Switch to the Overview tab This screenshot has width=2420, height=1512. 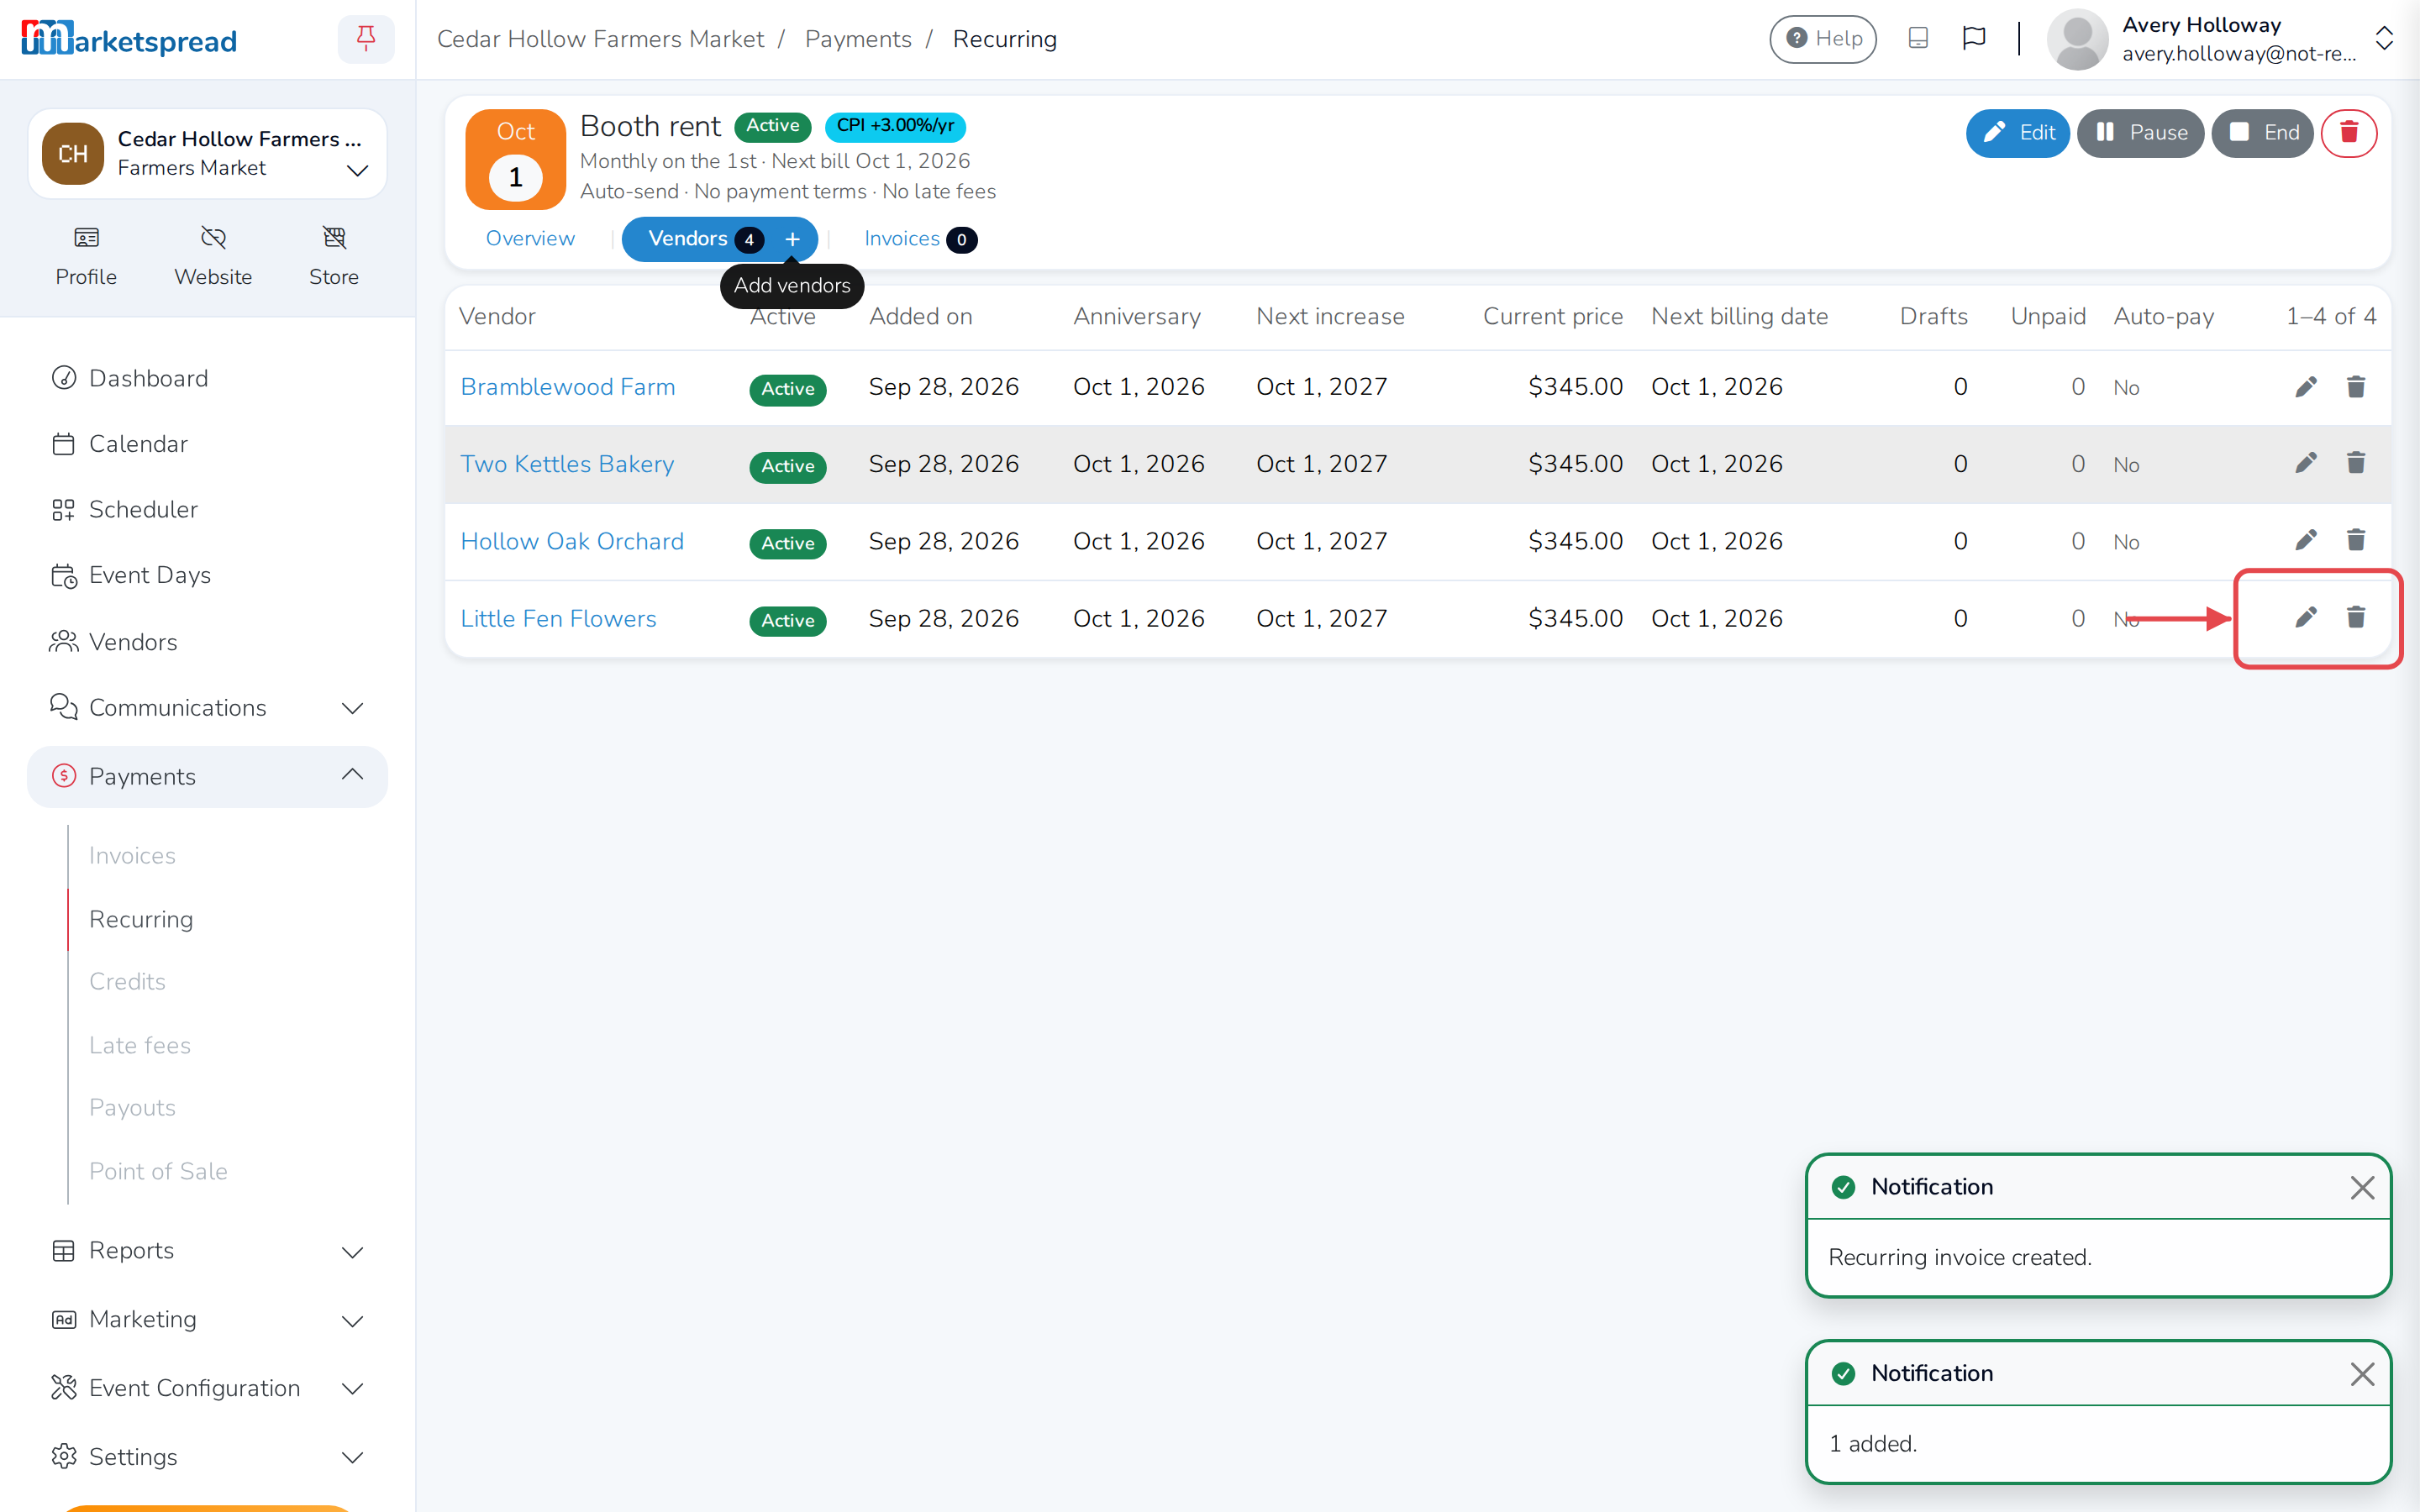530,239
